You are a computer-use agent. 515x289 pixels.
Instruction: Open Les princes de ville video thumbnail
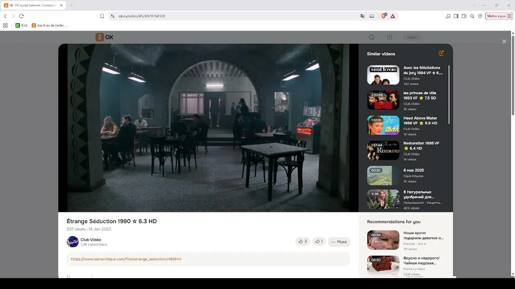coord(383,100)
